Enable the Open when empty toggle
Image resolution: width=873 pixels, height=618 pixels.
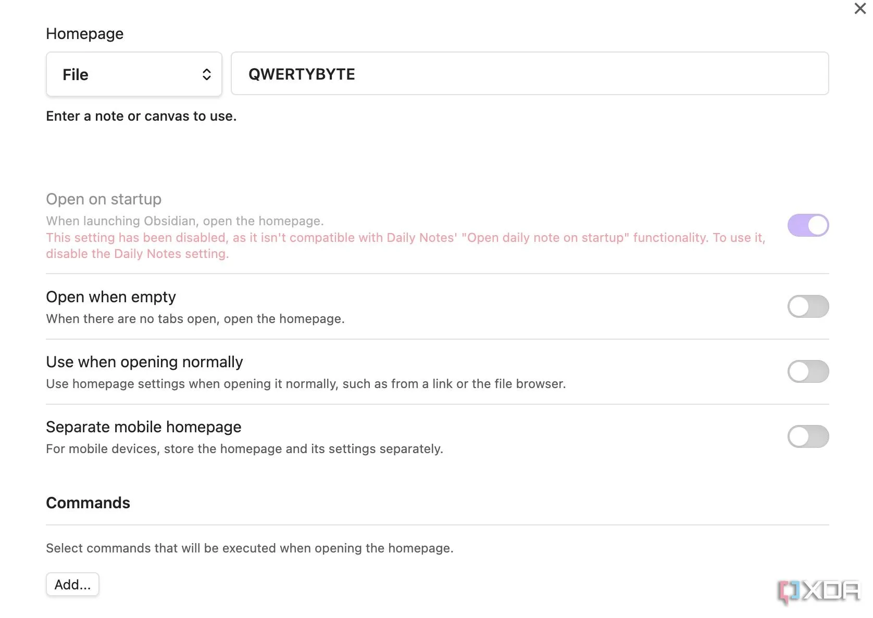(808, 306)
